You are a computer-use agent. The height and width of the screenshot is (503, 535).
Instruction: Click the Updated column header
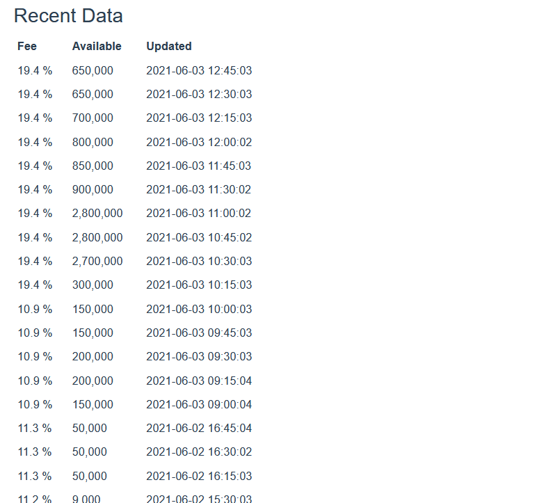[x=169, y=47]
